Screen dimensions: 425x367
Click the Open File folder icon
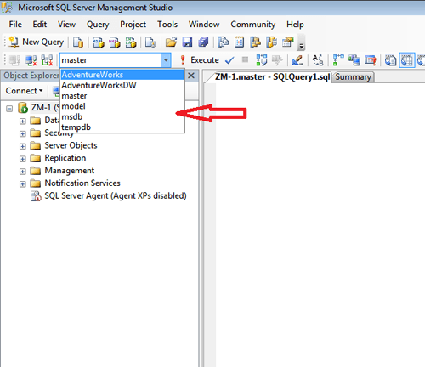pyautogui.click(x=171, y=42)
